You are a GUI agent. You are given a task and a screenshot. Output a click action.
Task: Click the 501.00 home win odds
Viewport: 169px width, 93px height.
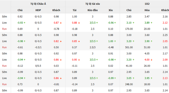click(129, 47)
